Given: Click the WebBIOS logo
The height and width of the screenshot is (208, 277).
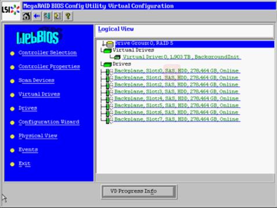Looking at the screenshot, I should (x=38, y=37).
